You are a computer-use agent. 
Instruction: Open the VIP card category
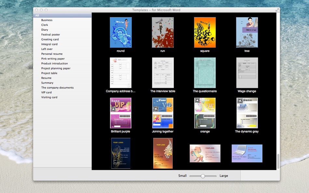click(46, 92)
